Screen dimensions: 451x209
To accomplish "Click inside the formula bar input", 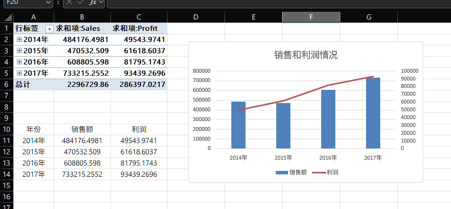I will point(273,3).
